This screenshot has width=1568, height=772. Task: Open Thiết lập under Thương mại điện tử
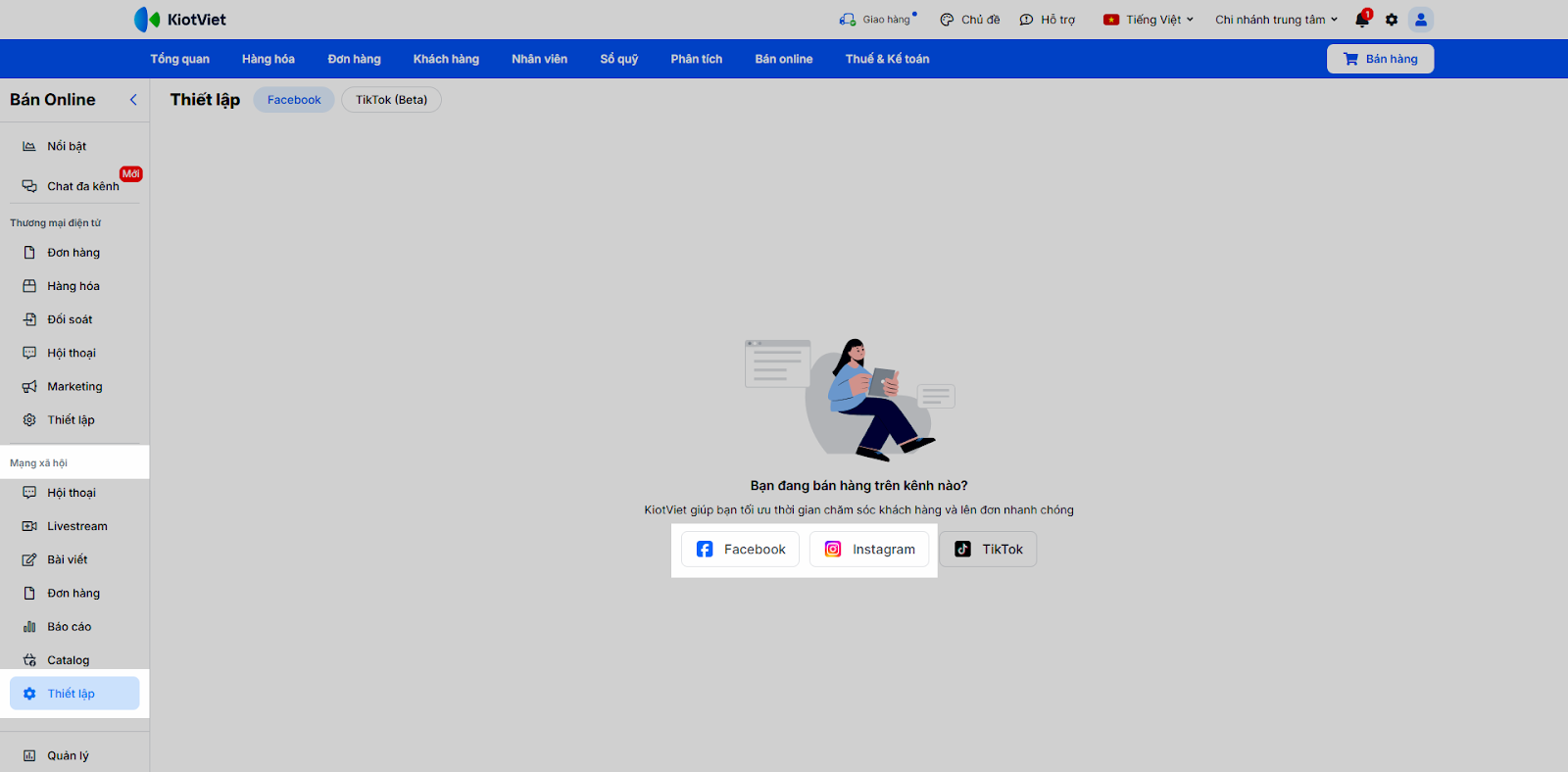[x=74, y=419]
